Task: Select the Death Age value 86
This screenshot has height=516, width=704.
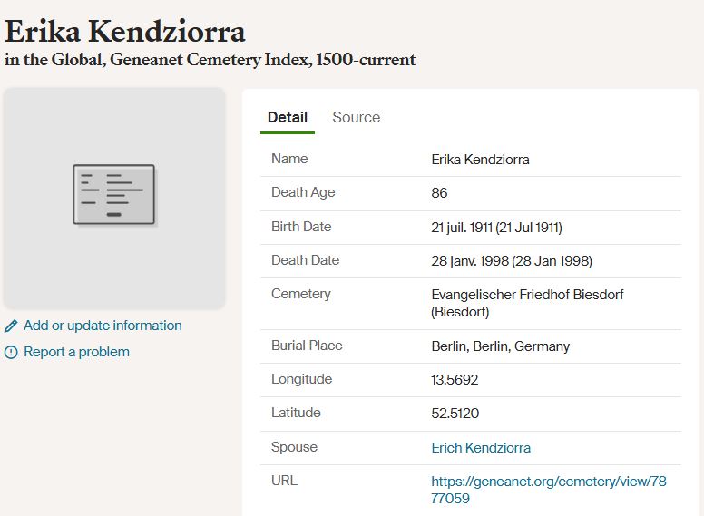Action: click(439, 193)
